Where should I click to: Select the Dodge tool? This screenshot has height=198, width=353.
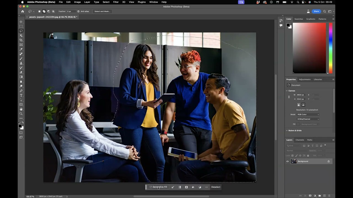click(x=21, y=86)
